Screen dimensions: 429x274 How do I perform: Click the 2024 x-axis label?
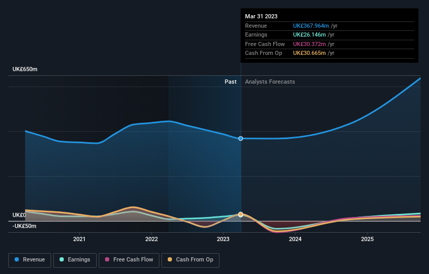(x=295, y=239)
